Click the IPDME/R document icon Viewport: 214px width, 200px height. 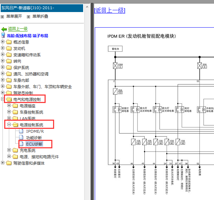[x=21, y=131]
